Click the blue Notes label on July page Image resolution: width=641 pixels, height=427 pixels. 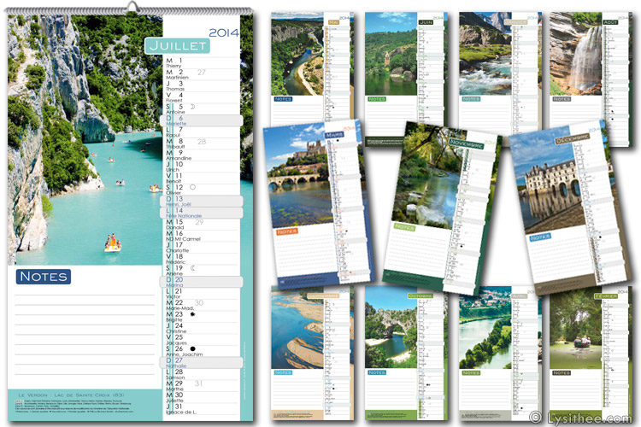[x=43, y=277]
